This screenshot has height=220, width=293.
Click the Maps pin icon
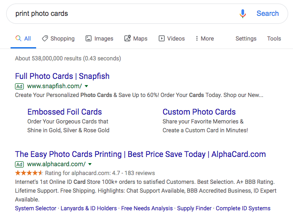[x=127, y=38]
